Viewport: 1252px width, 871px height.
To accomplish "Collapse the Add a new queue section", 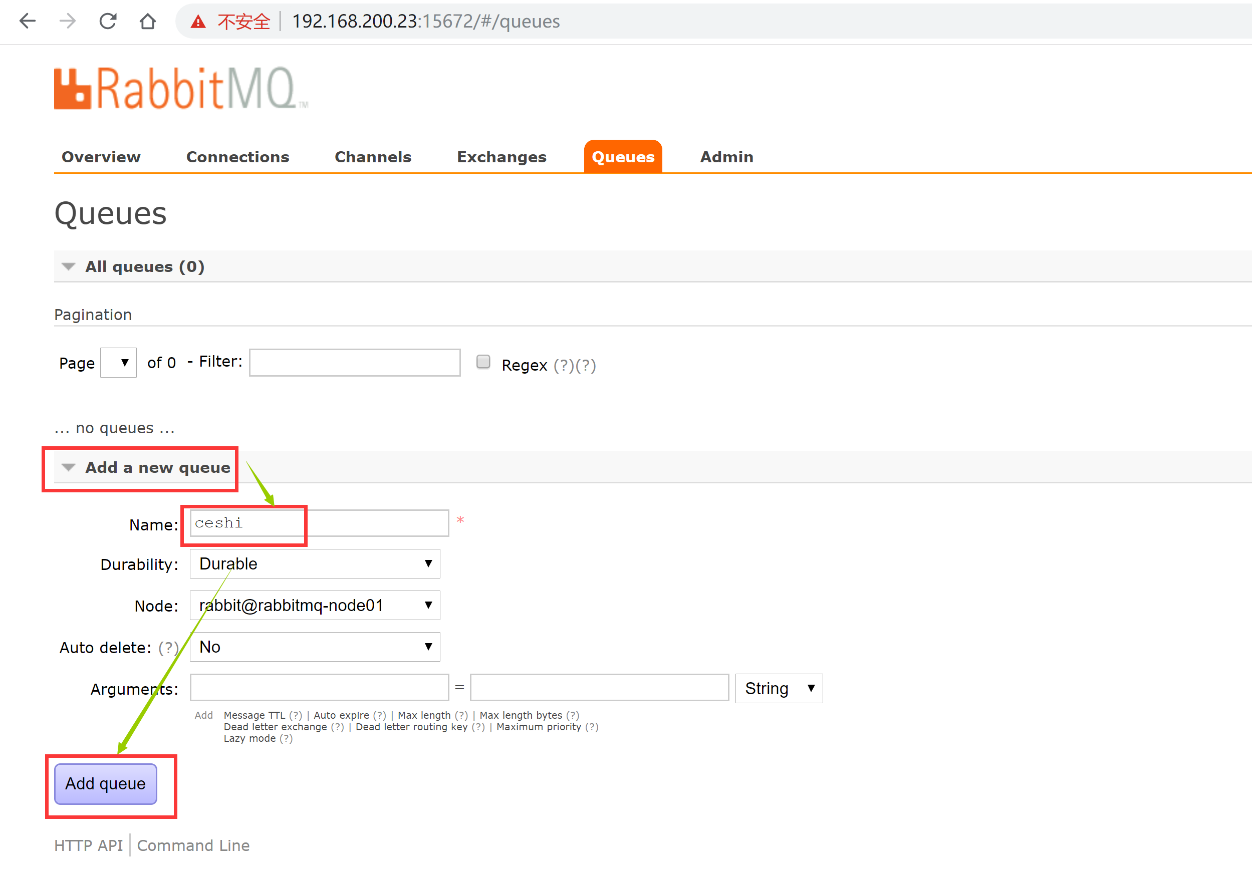I will point(158,468).
